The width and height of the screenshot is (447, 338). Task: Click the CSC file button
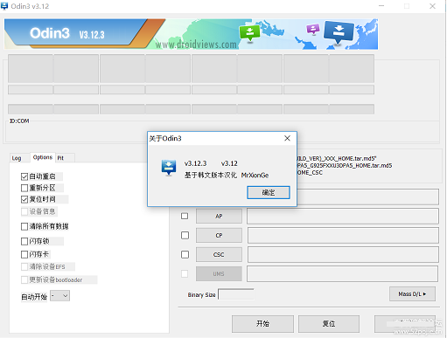coord(219,254)
